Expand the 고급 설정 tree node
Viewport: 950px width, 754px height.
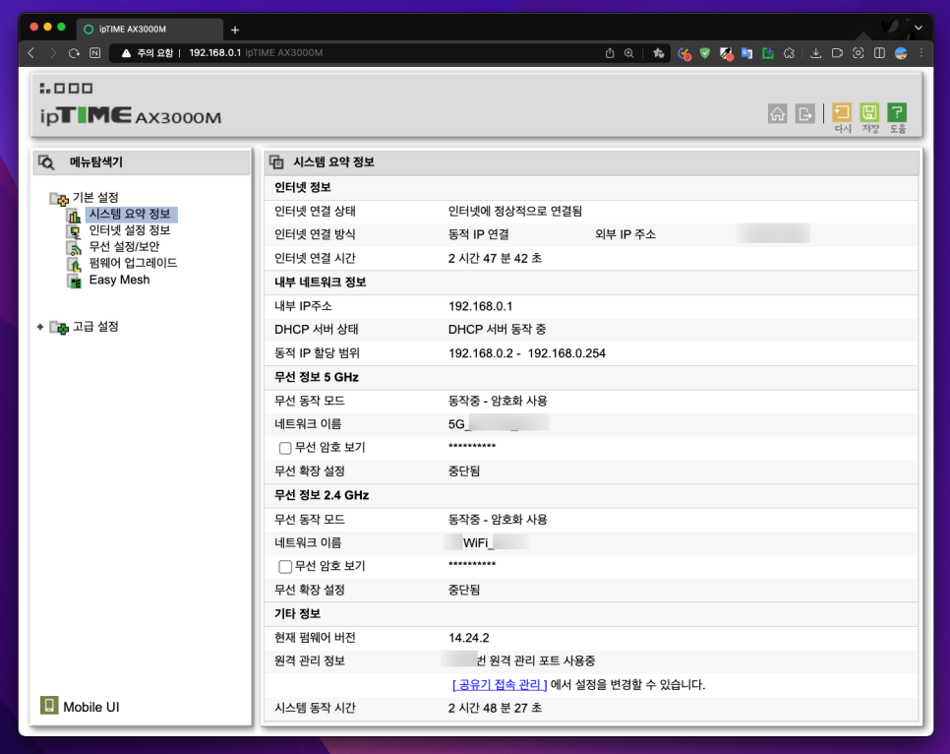pyautogui.click(x=40, y=327)
